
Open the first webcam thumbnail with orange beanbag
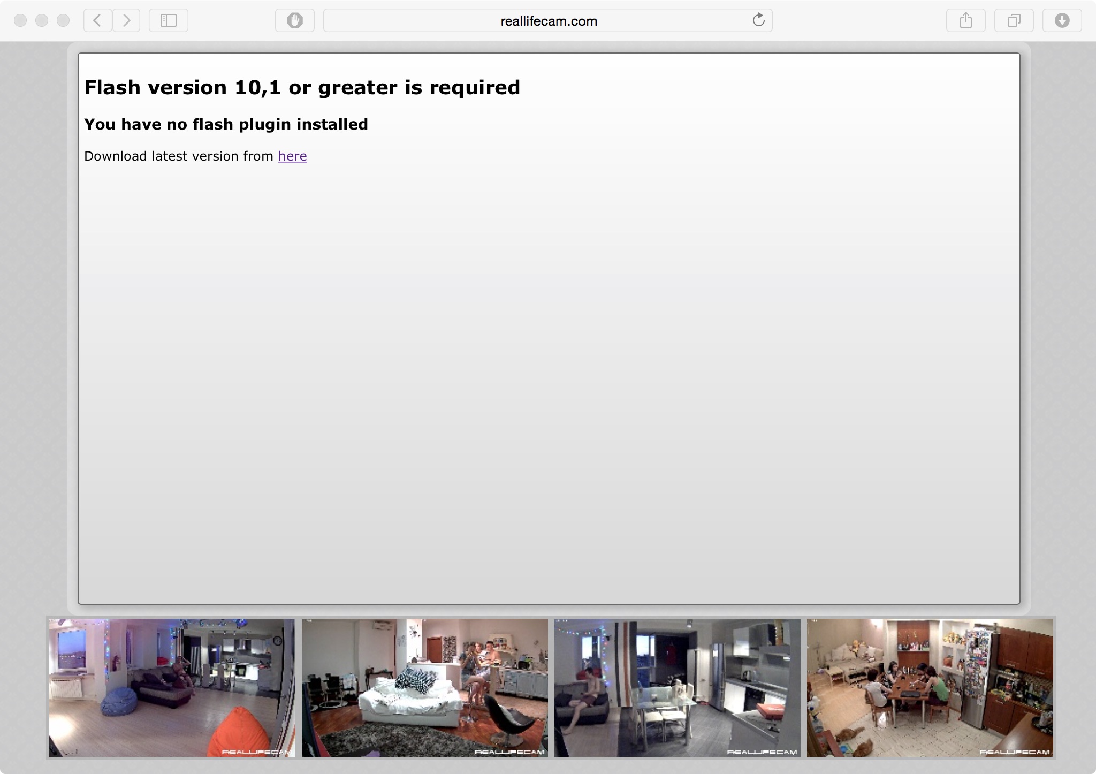coord(172,688)
